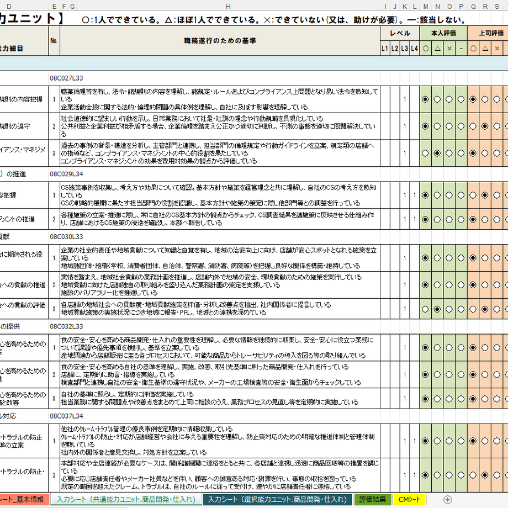
Task: Select 本人評価 - in 自社の基準に照らし row
Action: coord(461,399)
